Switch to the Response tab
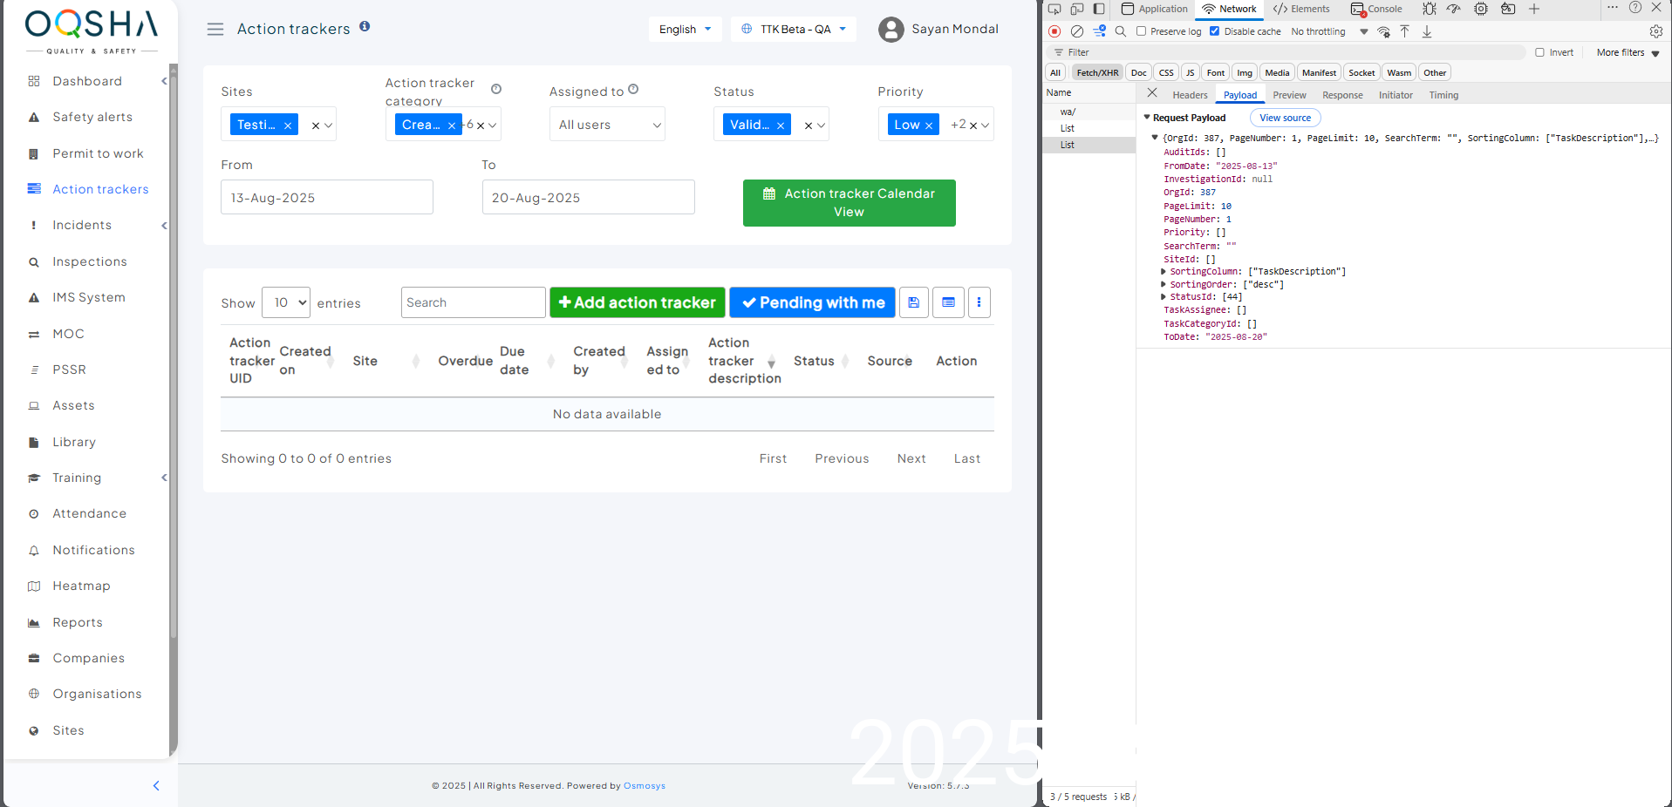The height and width of the screenshot is (807, 1672). click(x=1341, y=95)
